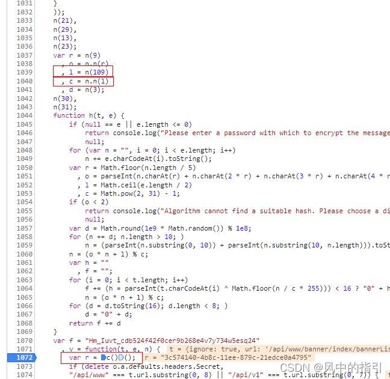Toggle the filled inline breakpoint before c()
The width and height of the screenshot is (390, 379).
pos(104,357)
